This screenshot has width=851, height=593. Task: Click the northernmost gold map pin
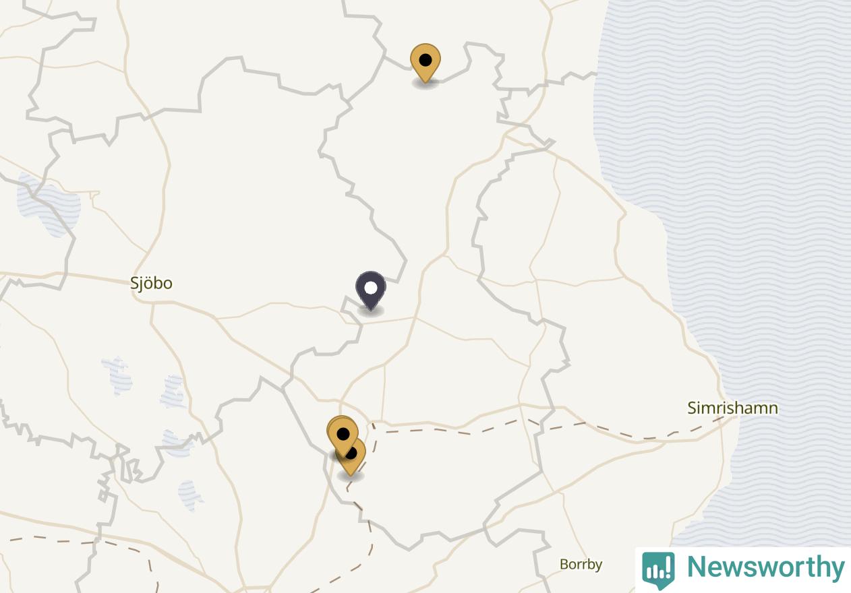(425, 63)
